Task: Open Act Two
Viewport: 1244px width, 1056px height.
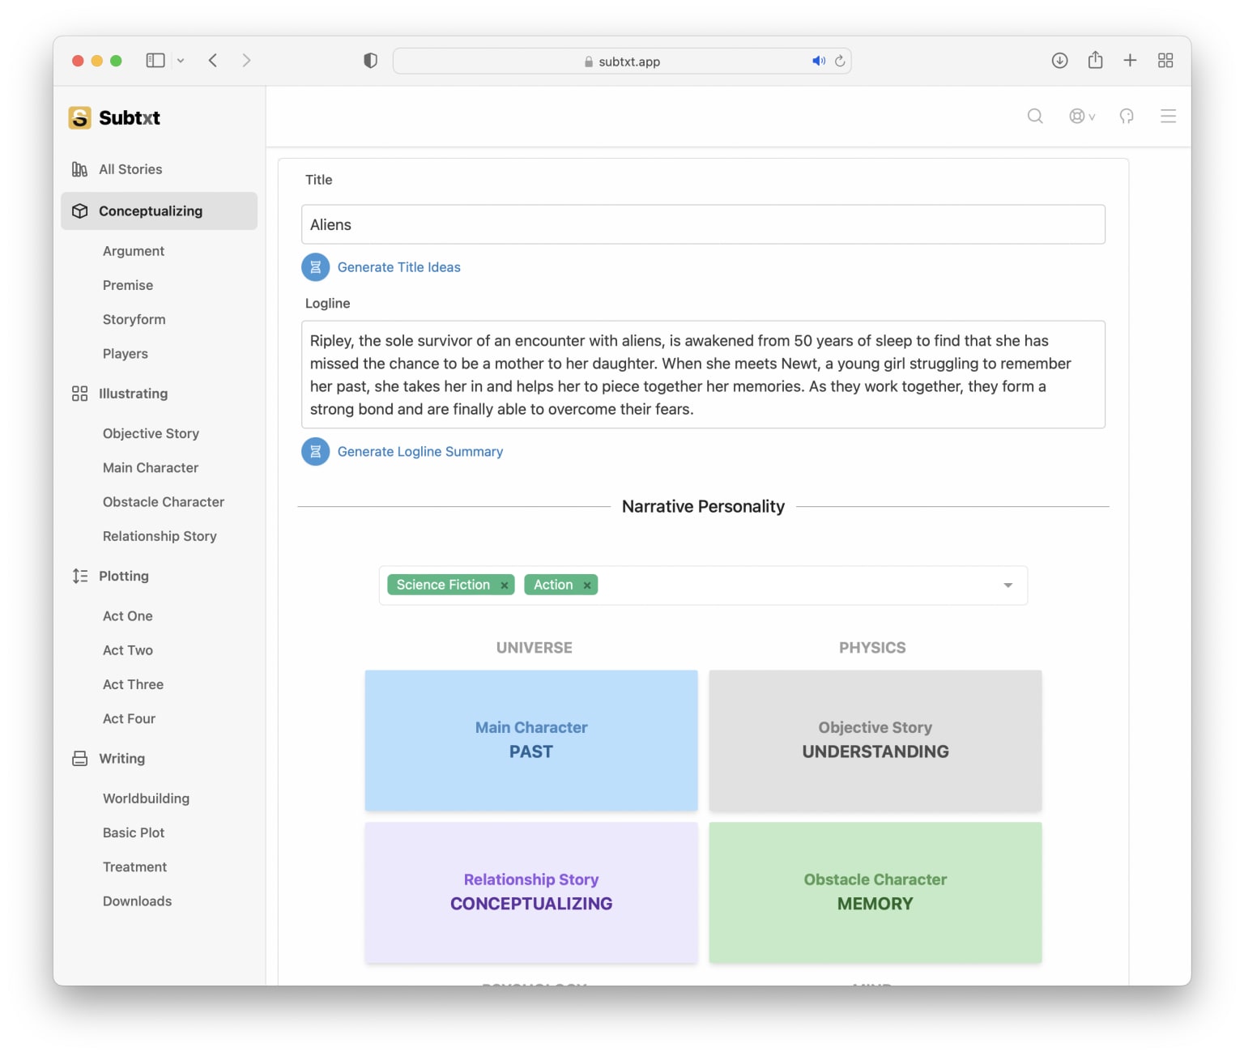Action: point(128,650)
